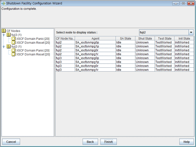Click the Finish button
This screenshot has width=196, height=147.
click(109, 142)
